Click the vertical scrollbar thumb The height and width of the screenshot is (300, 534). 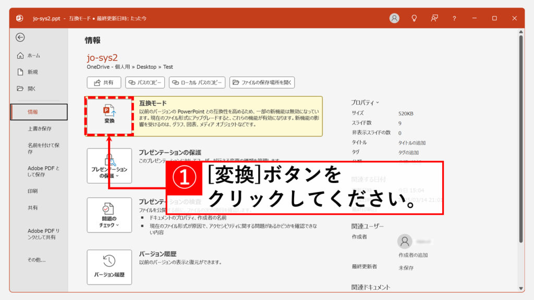pyautogui.click(x=521, y=139)
